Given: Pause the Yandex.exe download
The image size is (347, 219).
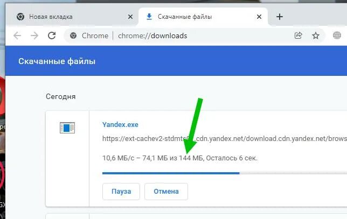Looking at the screenshot, I should 121,192.
